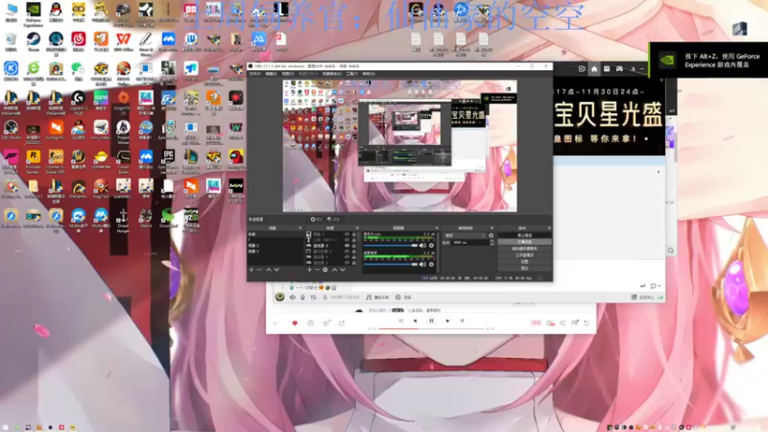Open settings gear of second mixer channel

pyautogui.click(x=431, y=265)
